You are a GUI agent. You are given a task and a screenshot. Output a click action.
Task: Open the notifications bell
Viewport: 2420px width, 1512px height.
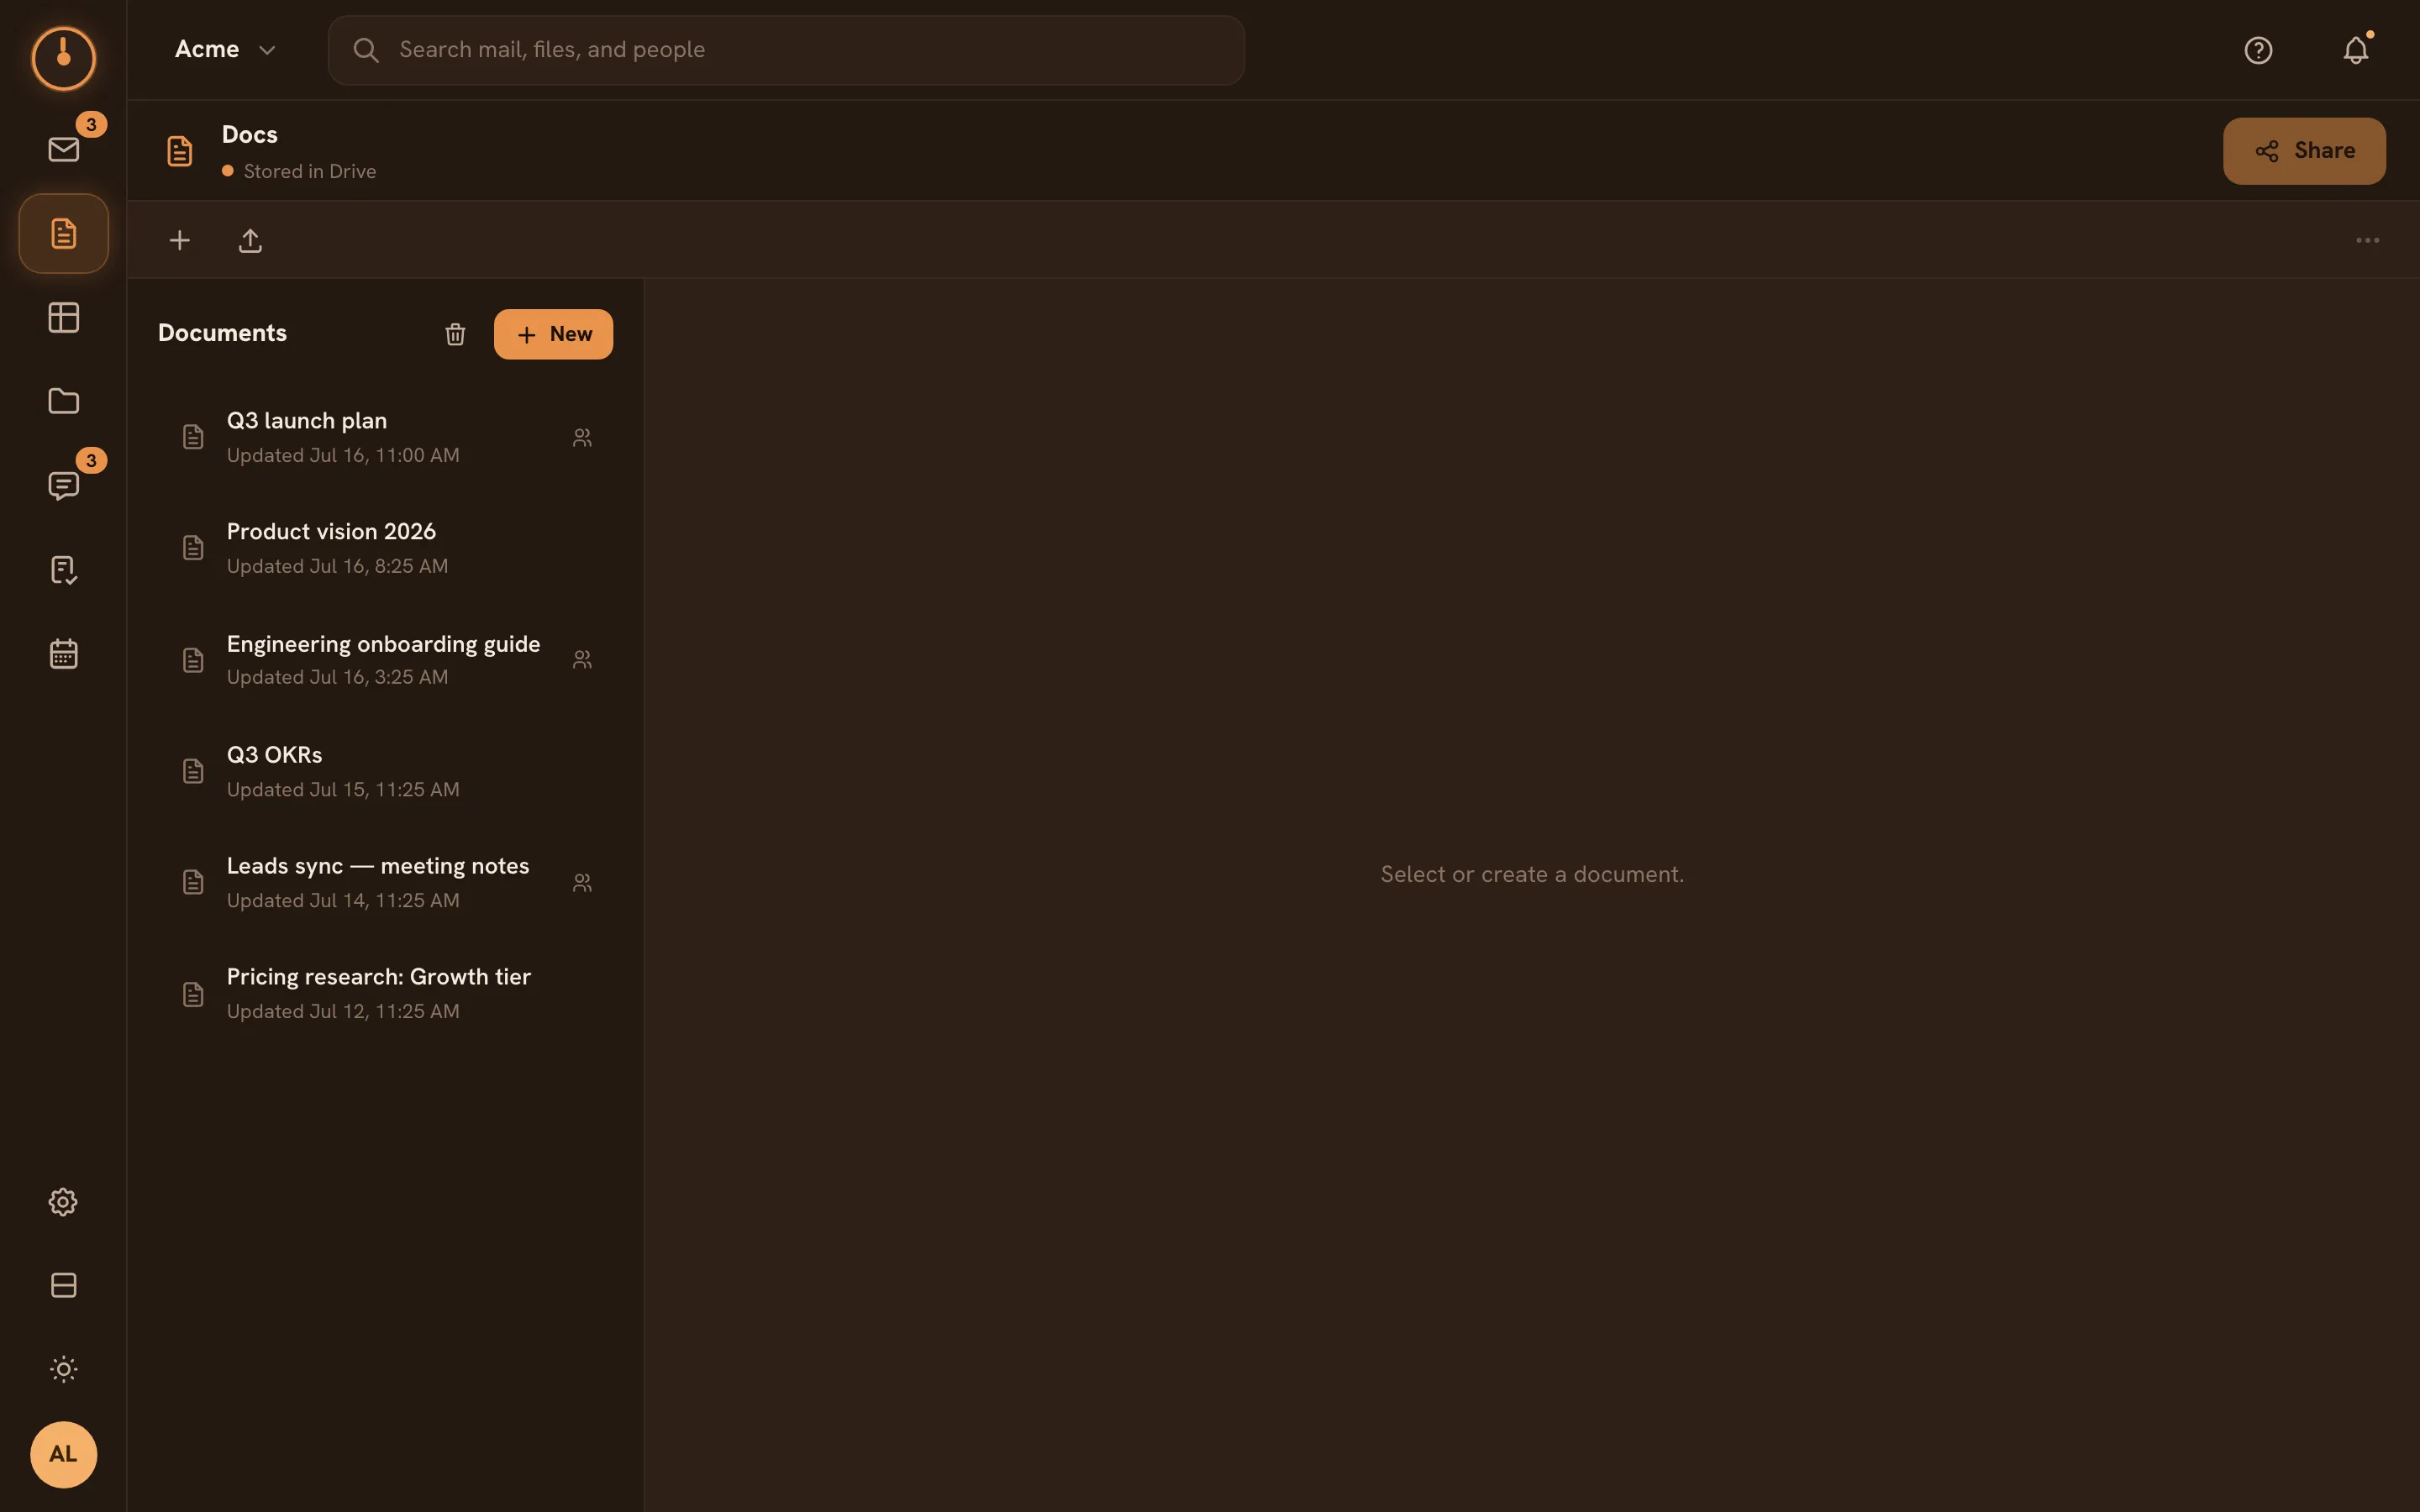point(2355,50)
